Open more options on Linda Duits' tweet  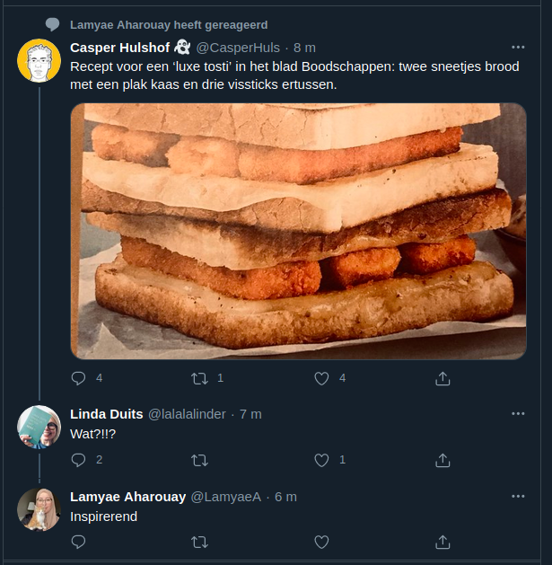point(518,413)
